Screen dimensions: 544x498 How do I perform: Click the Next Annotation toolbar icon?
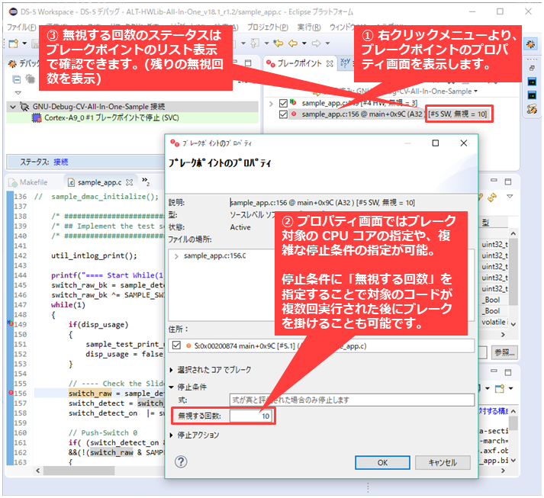pyautogui.click(x=255, y=43)
